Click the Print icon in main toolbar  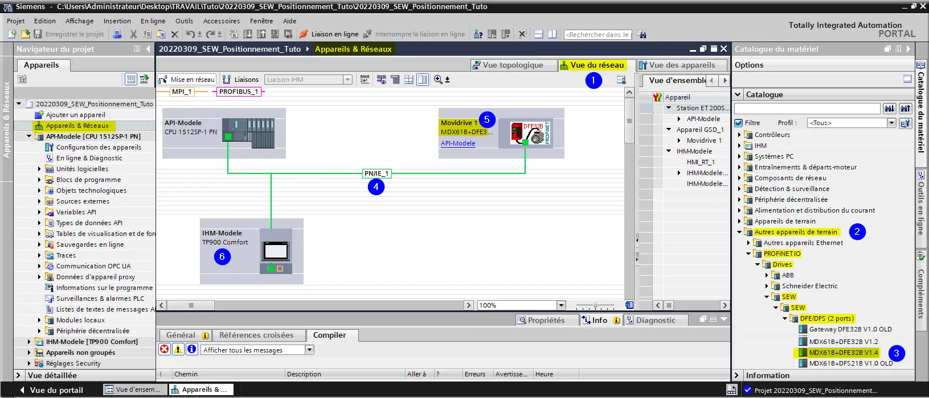(117, 34)
